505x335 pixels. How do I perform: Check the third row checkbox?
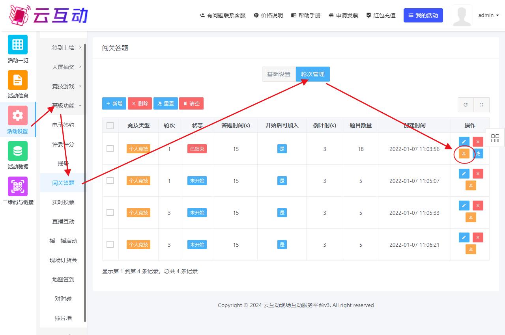point(110,212)
